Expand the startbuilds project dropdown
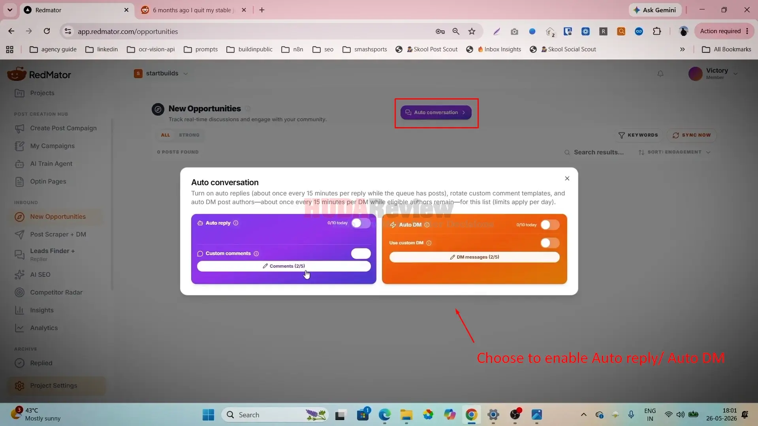 (x=161, y=73)
